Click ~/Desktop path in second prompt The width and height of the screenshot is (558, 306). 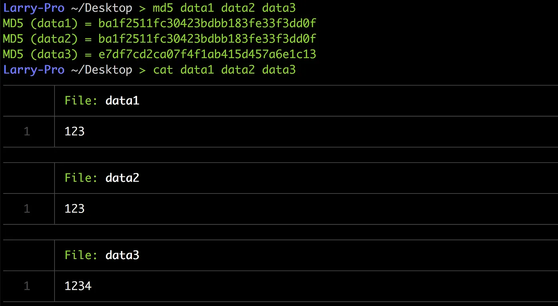102,70
